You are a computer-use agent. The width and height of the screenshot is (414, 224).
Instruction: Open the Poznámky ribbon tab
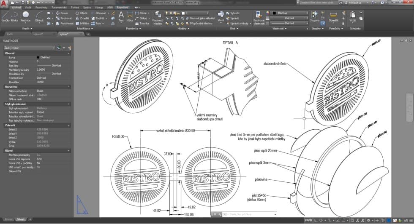click(x=41, y=8)
